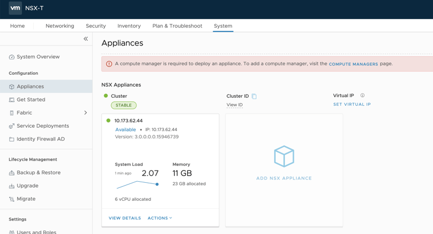This screenshot has height=234, width=433.
Task: Click the Identity Firewall AD icon
Action: pos(12,139)
